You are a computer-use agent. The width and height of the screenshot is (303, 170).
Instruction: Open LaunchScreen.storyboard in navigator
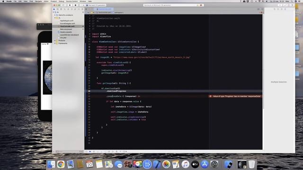[x=70, y=35]
